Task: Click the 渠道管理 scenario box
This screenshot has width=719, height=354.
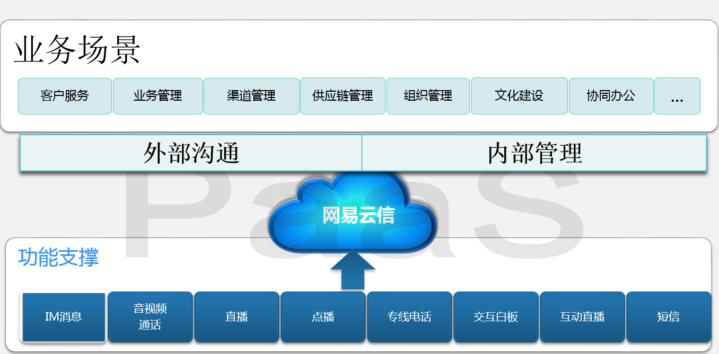Action: point(251,96)
